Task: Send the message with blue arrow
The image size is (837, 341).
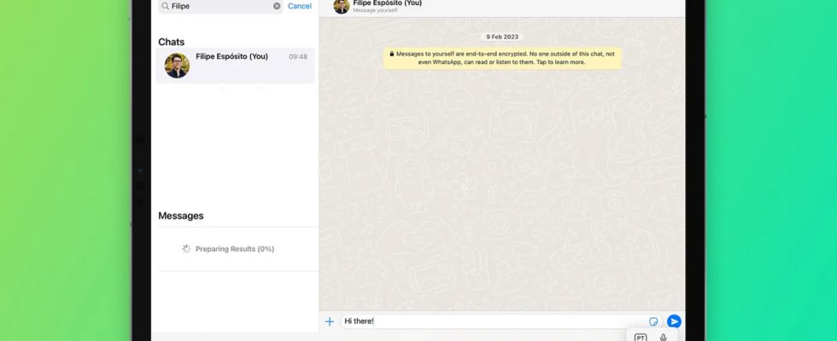Action: click(674, 321)
